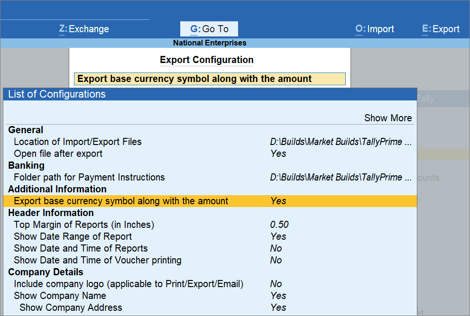Select Open file after export option
Screen dimensions: 470x316
[210, 153]
